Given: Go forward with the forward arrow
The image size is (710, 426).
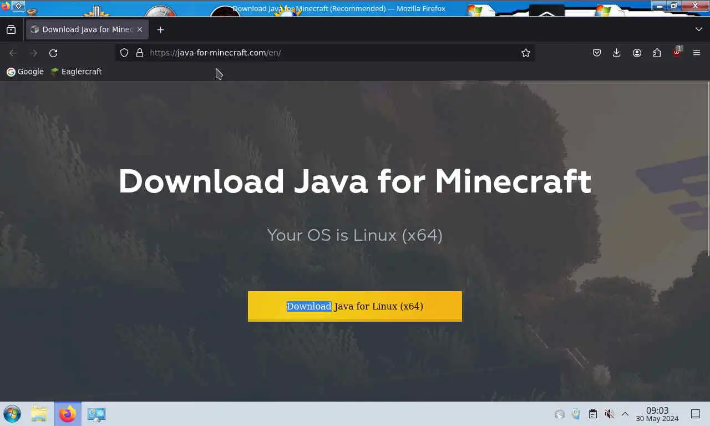Looking at the screenshot, I should point(33,53).
